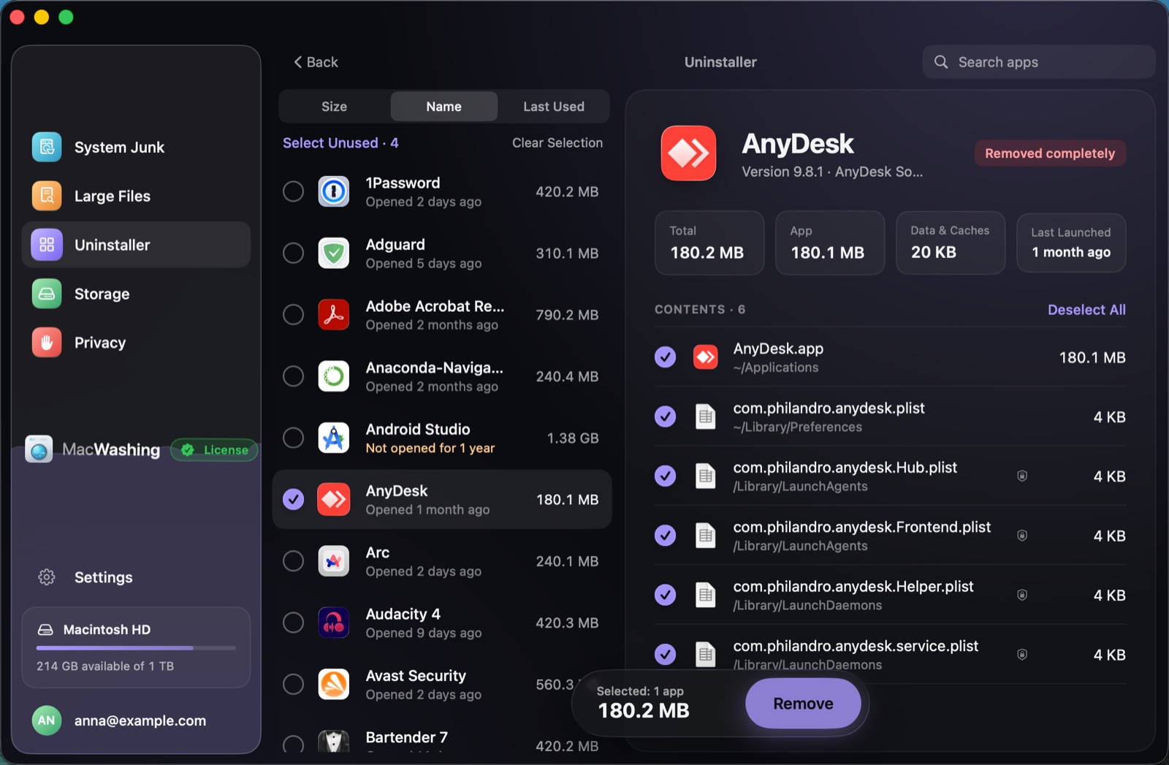Image resolution: width=1169 pixels, height=765 pixels.
Task: Click anna@example.com account label
Action: tap(140, 720)
